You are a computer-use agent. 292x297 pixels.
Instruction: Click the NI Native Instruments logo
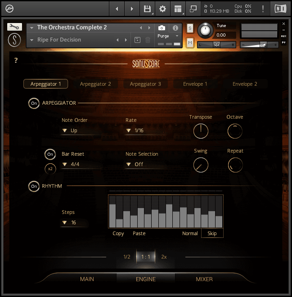click(280, 9)
